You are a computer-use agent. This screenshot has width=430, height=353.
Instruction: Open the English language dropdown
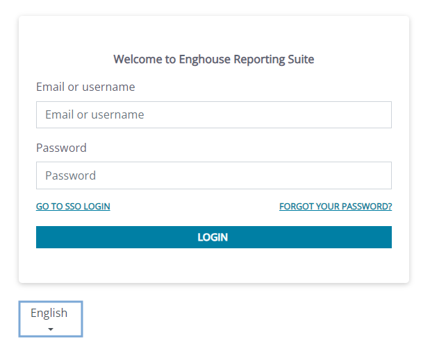tap(50, 319)
